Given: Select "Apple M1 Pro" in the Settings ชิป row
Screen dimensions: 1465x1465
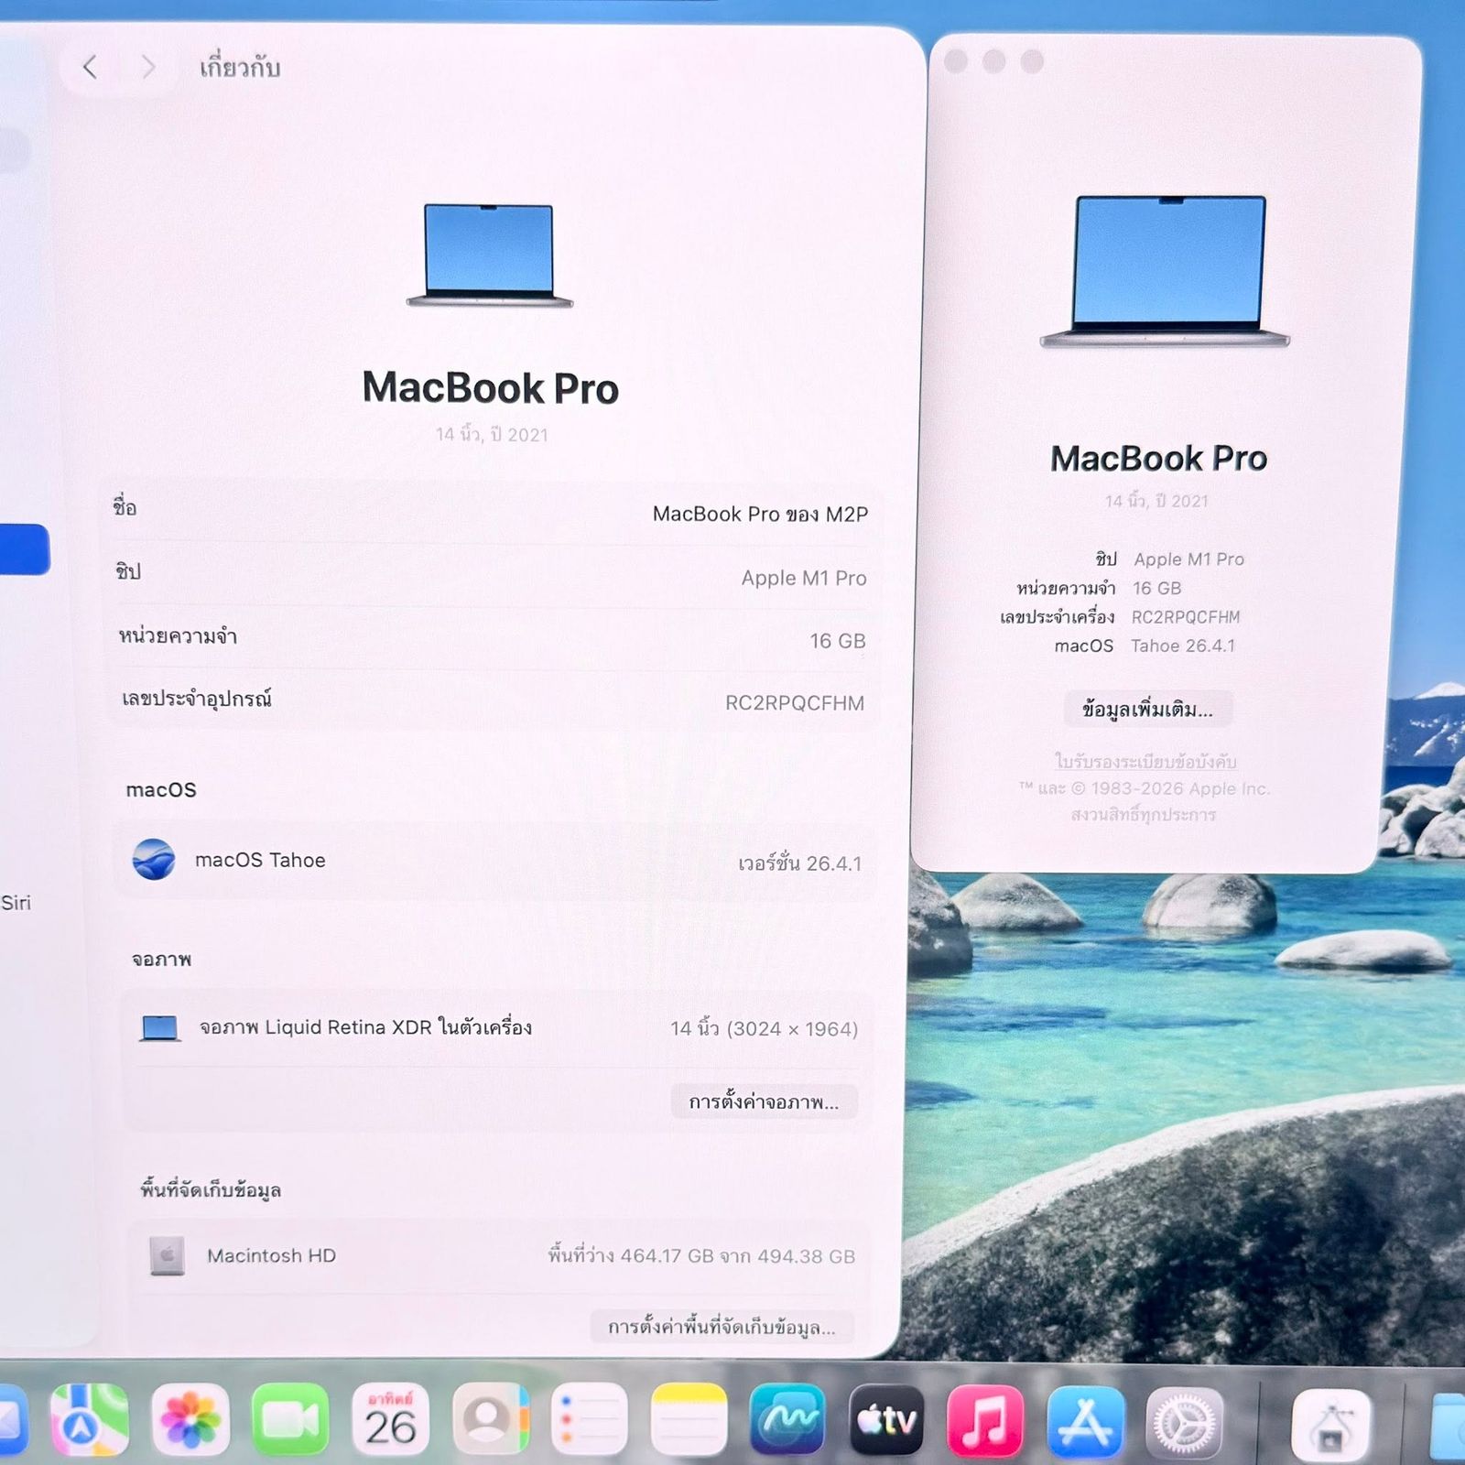Looking at the screenshot, I should [804, 578].
